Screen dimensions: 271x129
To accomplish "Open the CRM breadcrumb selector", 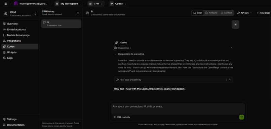I will click(x=96, y=4).
